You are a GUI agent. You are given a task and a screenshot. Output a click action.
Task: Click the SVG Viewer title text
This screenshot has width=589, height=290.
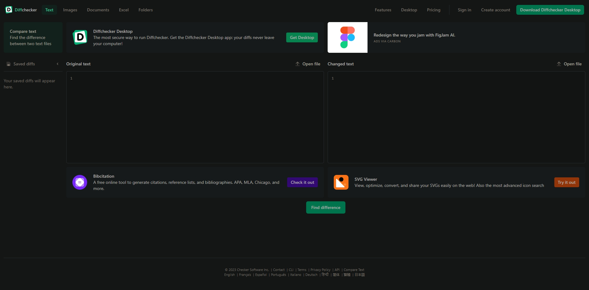click(x=366, y=179)
